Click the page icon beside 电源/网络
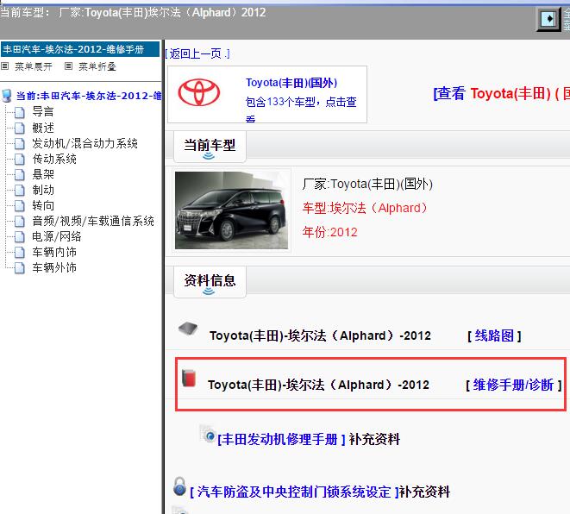 point(20,237)
